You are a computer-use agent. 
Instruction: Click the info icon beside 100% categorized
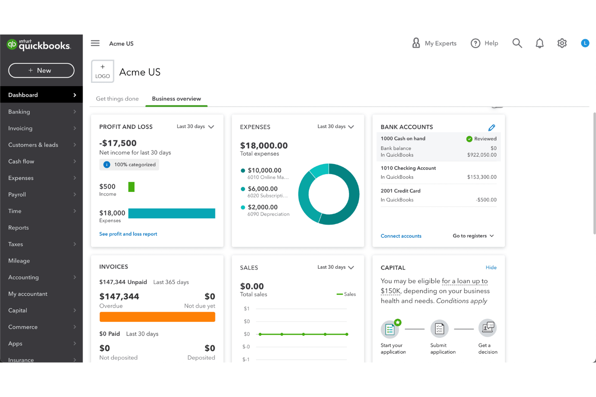107,165
